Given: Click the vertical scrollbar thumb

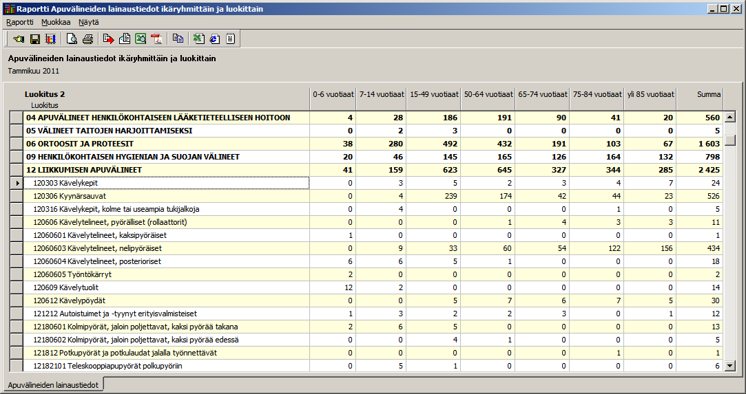Looking at the screenshot, I should 730,140.
